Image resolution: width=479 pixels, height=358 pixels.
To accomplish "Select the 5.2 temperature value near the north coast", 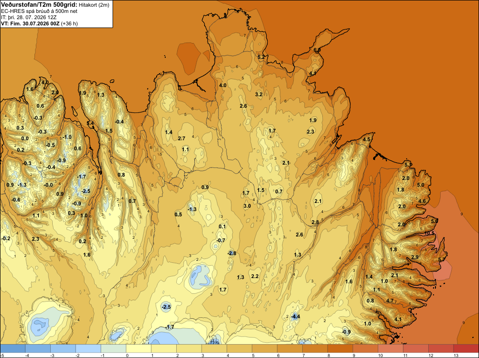I will pos(261,57).
